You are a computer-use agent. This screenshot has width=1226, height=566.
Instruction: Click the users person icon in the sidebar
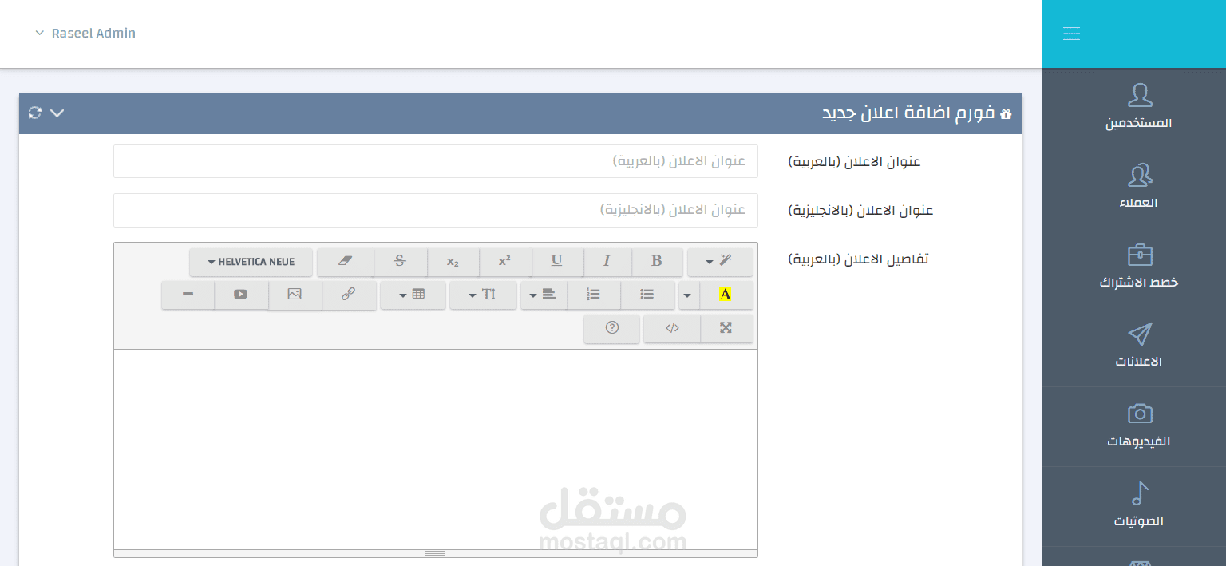(1140, 95)
